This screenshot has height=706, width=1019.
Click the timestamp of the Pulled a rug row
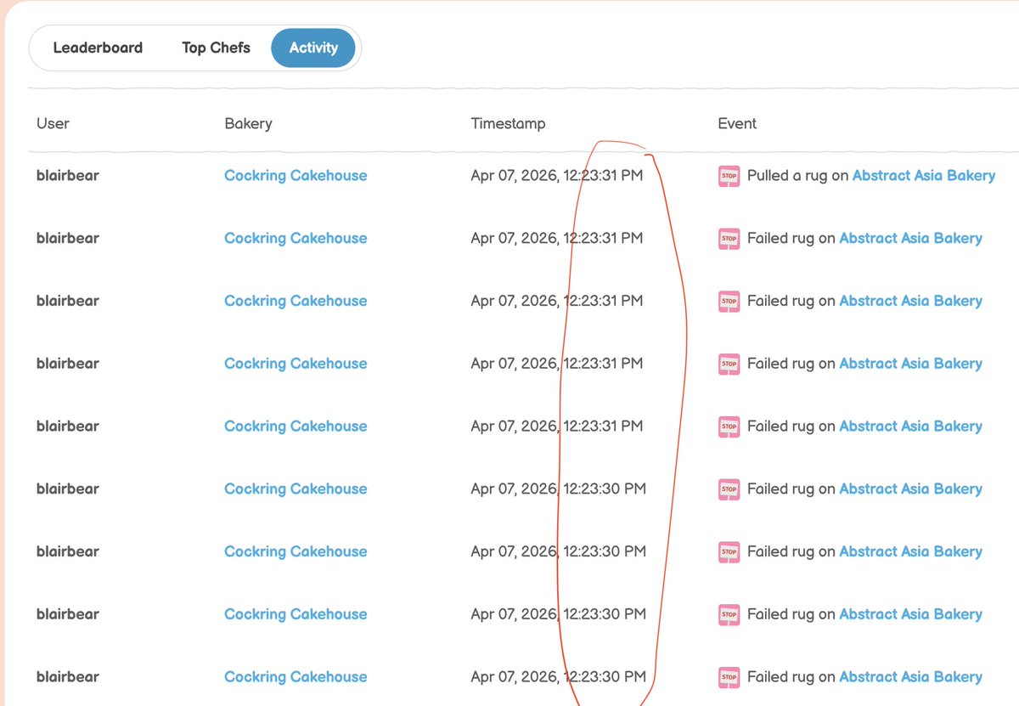coord(556,176)
